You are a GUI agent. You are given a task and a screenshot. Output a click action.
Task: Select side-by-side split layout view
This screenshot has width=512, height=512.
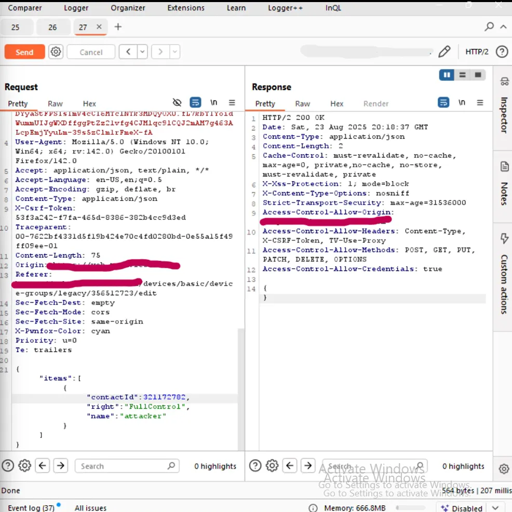pyautogui.click(x=446, y=75)
